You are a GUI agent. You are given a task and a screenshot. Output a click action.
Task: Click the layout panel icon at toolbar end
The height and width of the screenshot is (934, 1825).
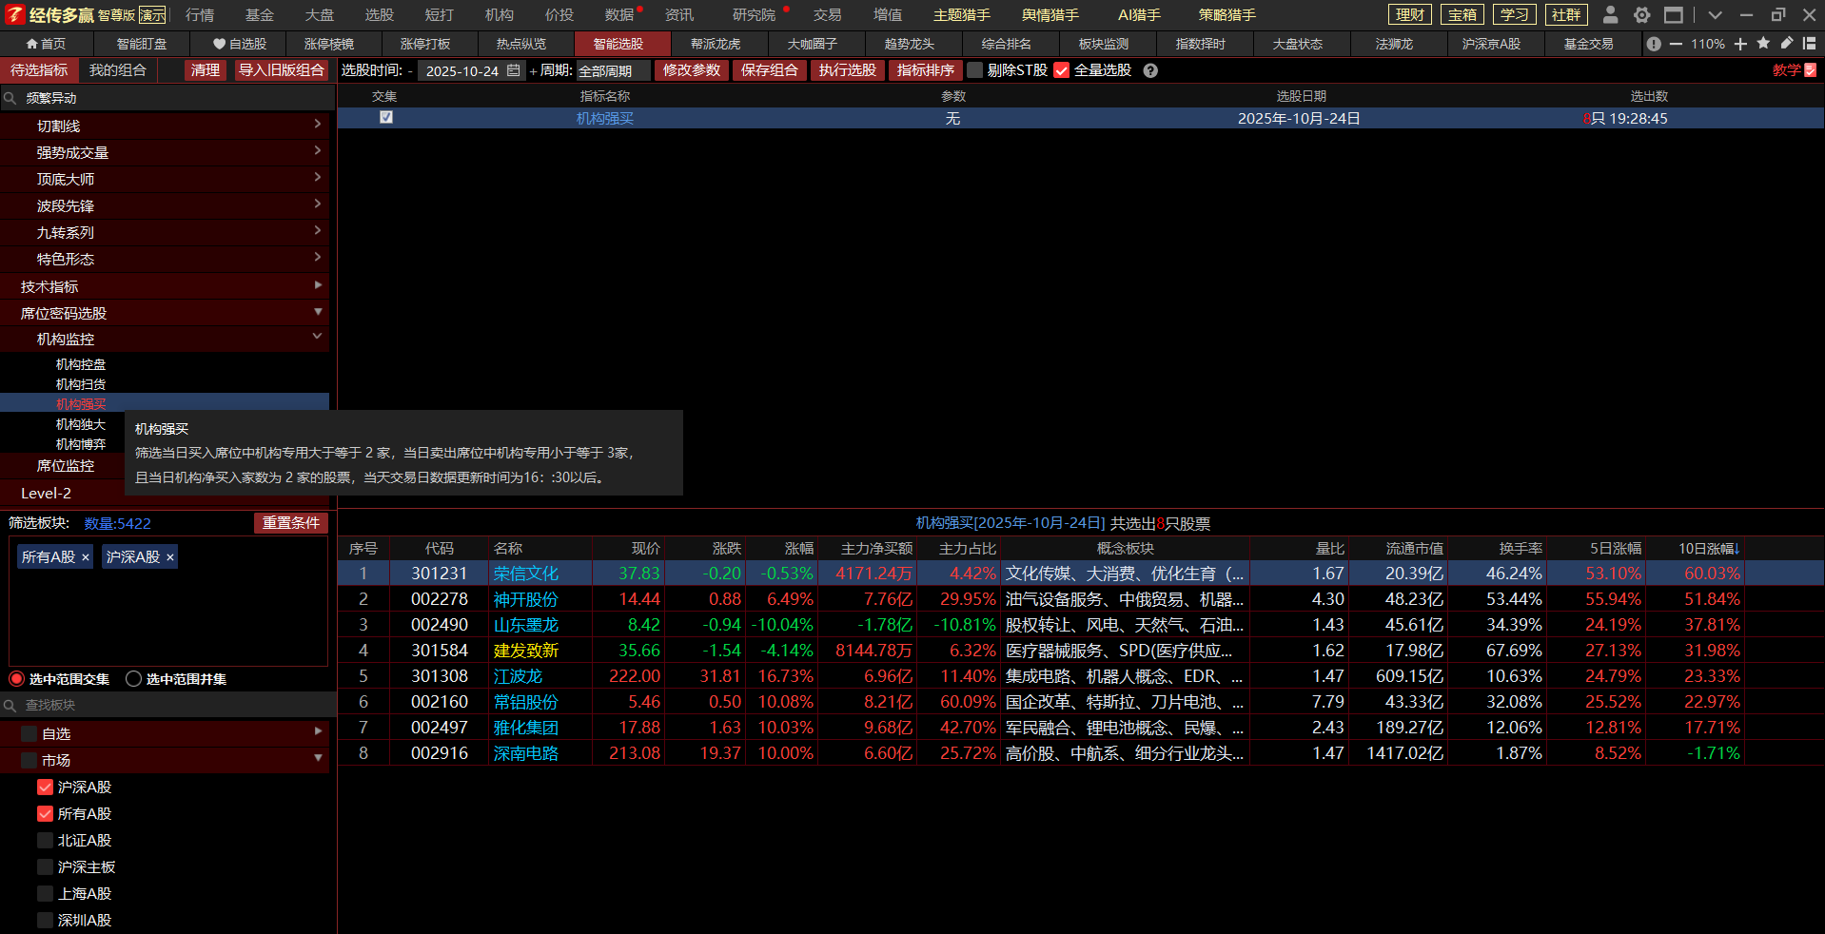(1809, 44)
